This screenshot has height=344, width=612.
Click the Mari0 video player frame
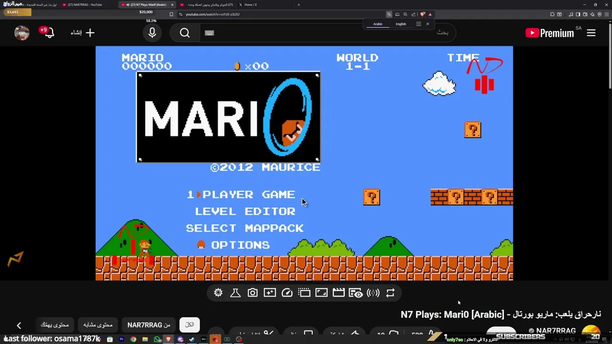(x=304, y=163)
